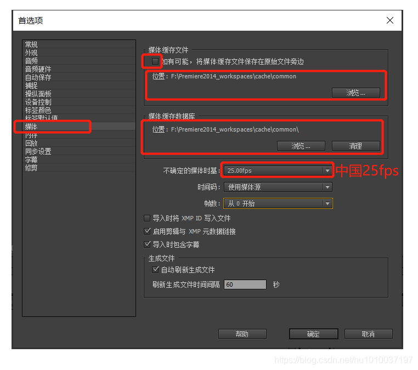Open 不确定的媒体时基 25.00fps dropdown
The width and height of the screenshot is (418, 370).
[x=278, y=170]
